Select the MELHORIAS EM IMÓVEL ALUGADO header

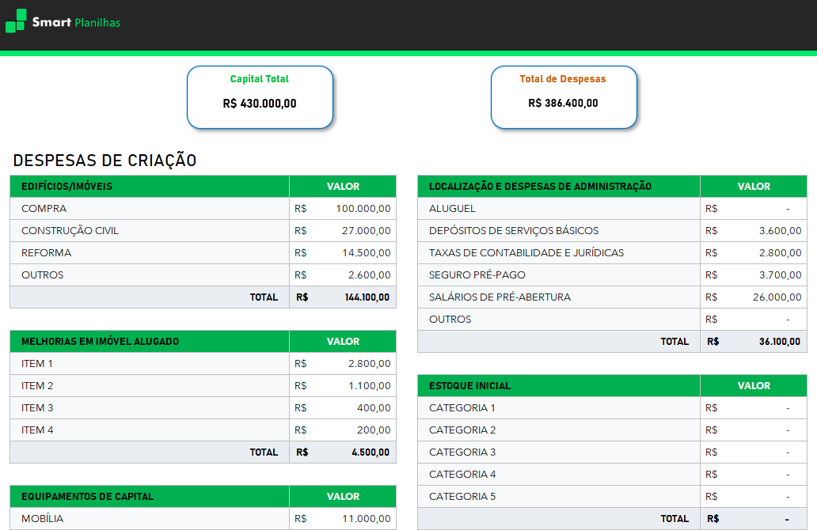(149, 341)
